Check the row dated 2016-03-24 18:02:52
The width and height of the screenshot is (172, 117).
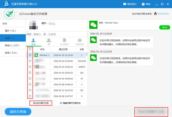[30, 73]
